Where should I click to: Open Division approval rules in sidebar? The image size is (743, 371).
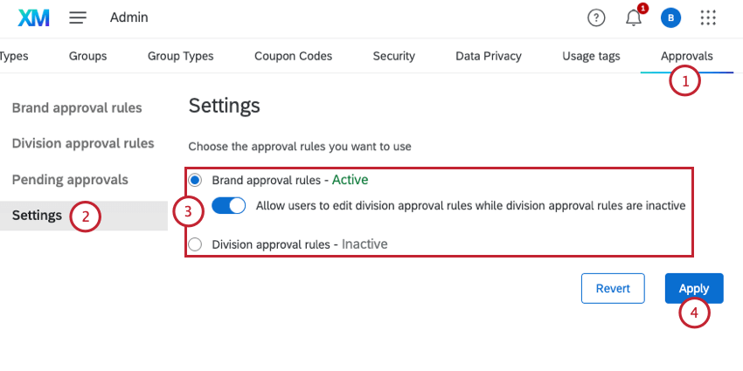click(x=83, y=143)
